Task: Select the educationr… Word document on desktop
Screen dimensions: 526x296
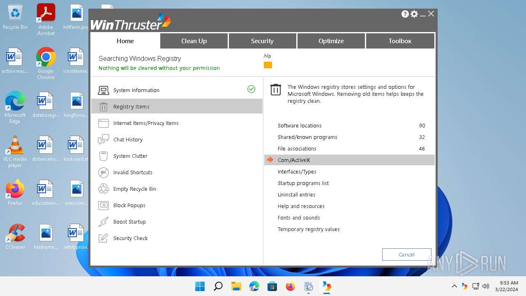Action: pos(46,193)
